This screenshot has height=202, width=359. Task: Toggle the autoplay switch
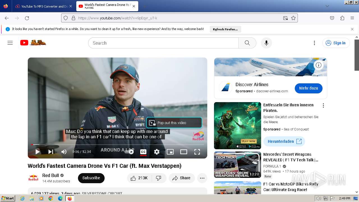coord(130,152)
